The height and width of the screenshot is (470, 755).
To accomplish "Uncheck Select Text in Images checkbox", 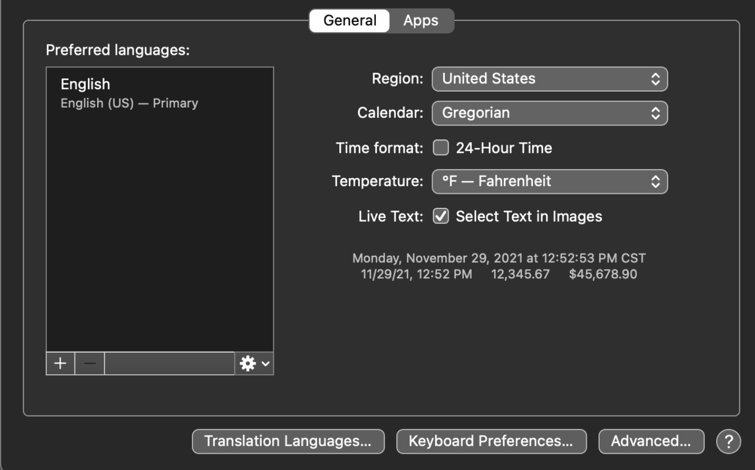I will (441, 216).
